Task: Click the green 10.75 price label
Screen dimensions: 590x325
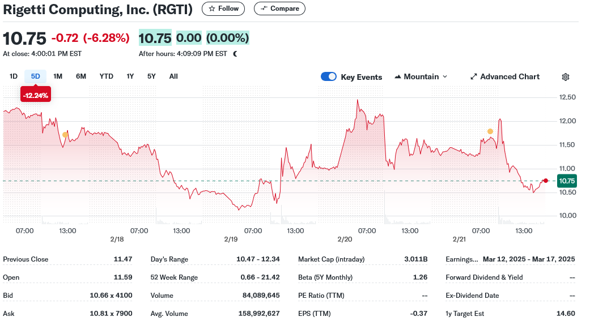Action: [x=567, y=181]
